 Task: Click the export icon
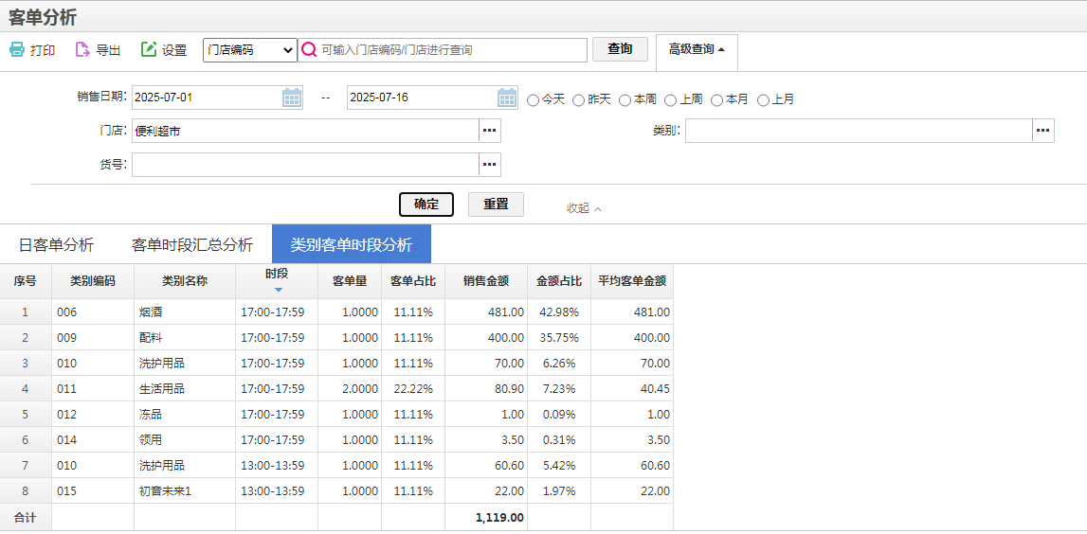click(x=82, y=49)
